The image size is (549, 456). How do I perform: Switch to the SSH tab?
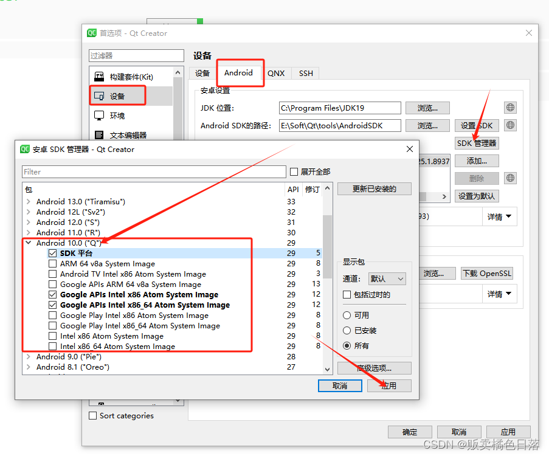[x=305, y=73]
